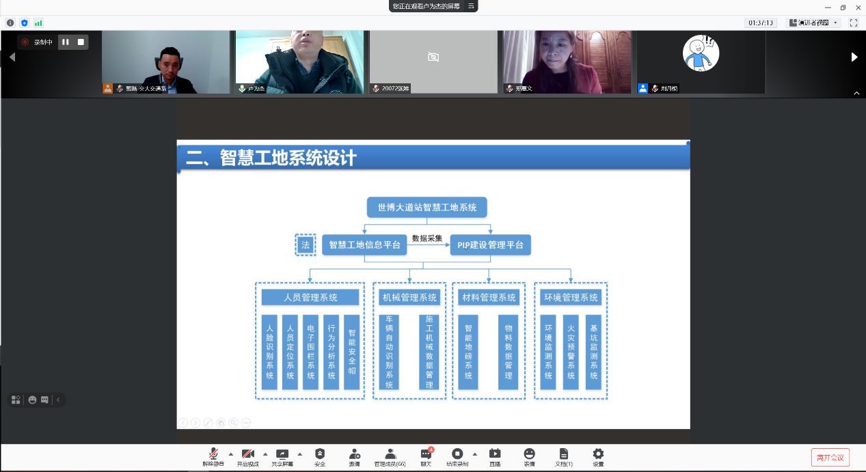Enter full screen mode with top-right icon
The width and height of the screenshot is (866, 472).
click(853, 23)
